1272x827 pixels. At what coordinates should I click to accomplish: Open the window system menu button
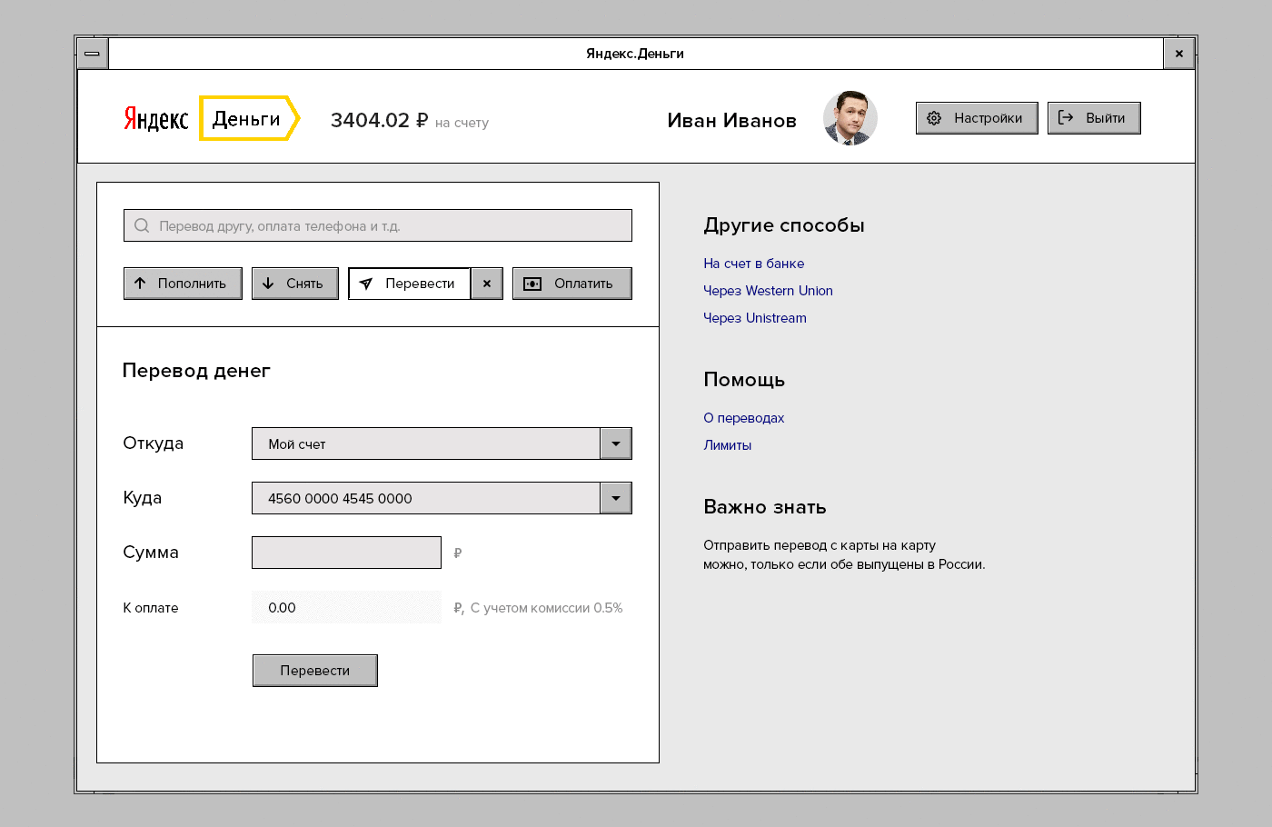[93, 54]
